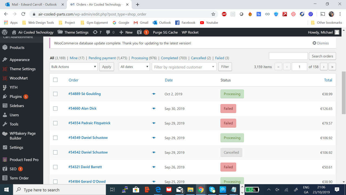
Task: Check order #54889 Sé Goulding checkbox
Action: [x=55, y=94]
